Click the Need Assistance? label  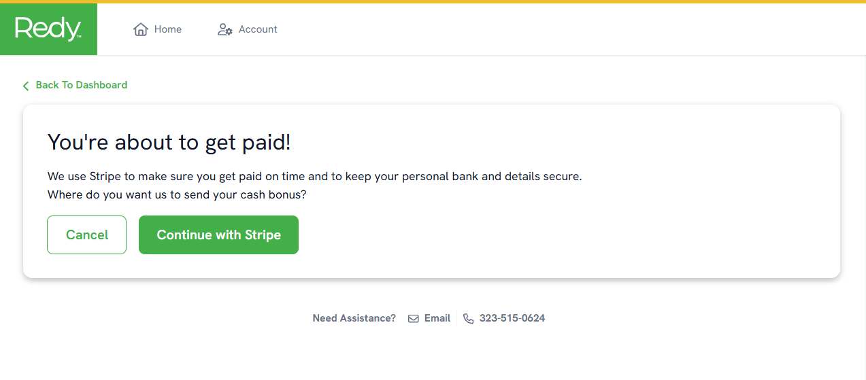354,318
